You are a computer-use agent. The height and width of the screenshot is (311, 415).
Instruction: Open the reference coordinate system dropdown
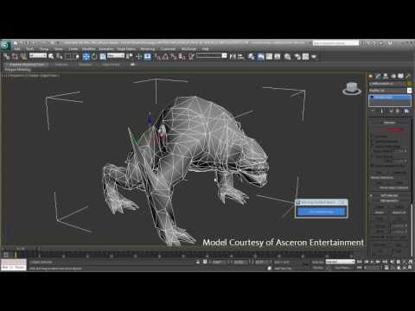coord(116,55)
